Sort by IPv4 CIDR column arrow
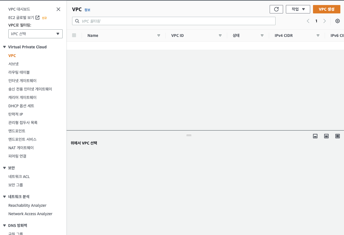344x235 pixels. (318, 35)
